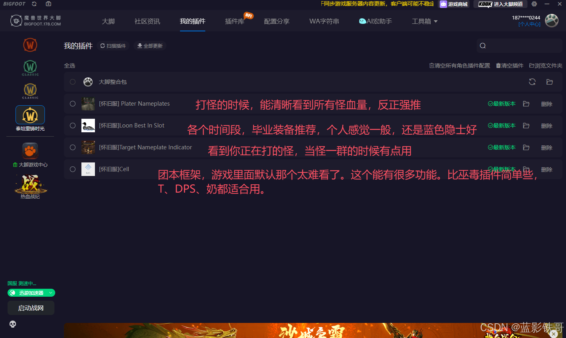Open the 社区资讯 tab

[147, 21]
